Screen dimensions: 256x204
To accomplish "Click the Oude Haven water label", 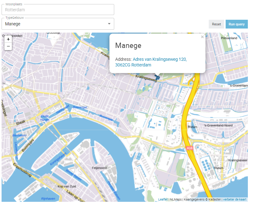I will pos(45,118).
